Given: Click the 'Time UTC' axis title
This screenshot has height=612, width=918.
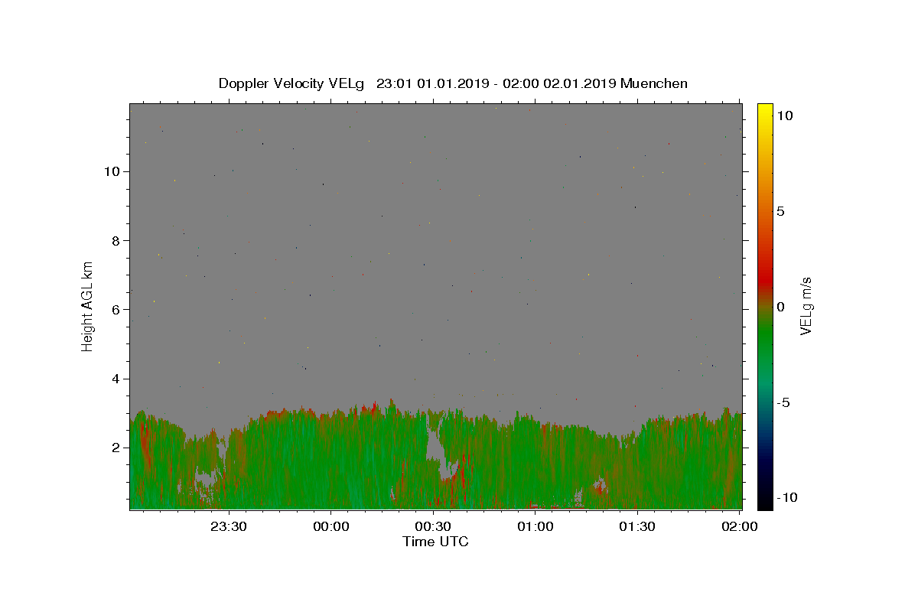Looking at the screenshot, I should click(435, 542).
